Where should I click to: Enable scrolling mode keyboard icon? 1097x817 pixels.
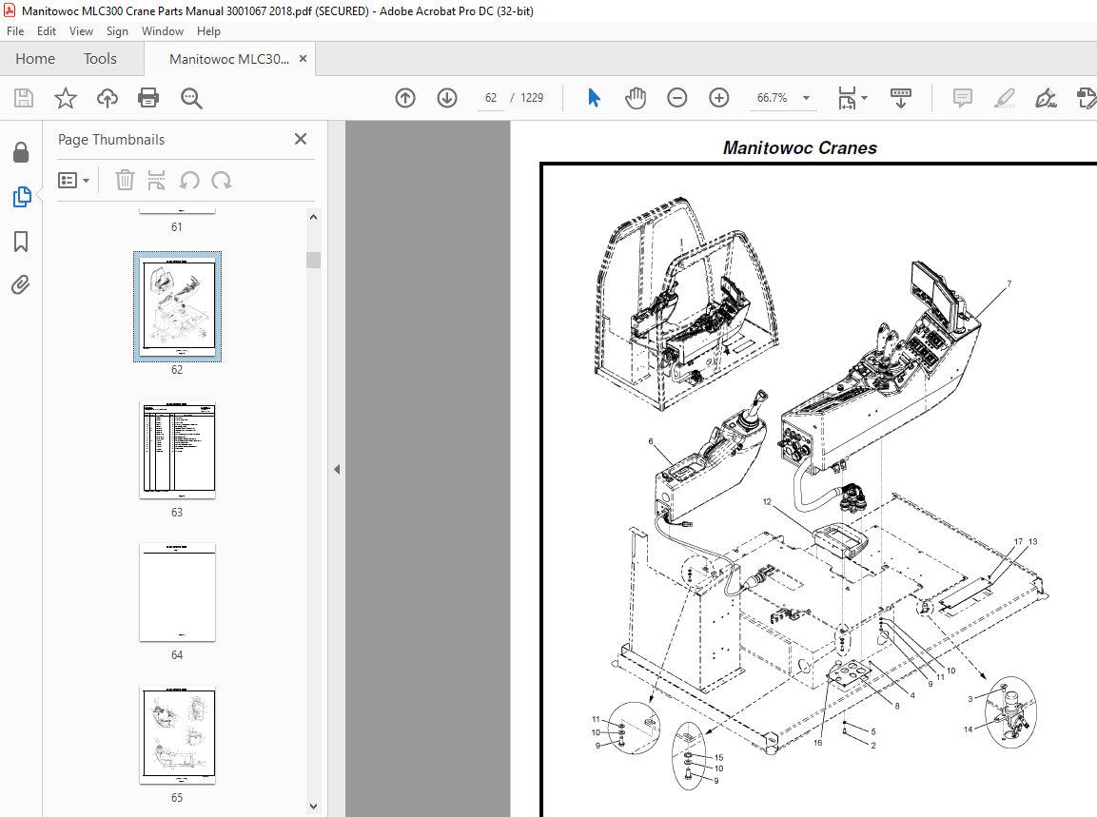900,98
